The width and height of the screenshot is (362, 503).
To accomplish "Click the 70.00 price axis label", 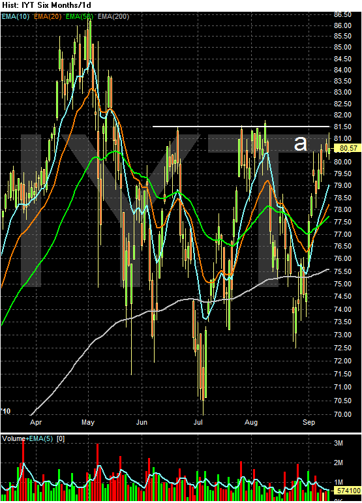I will (x=343, y=414).
